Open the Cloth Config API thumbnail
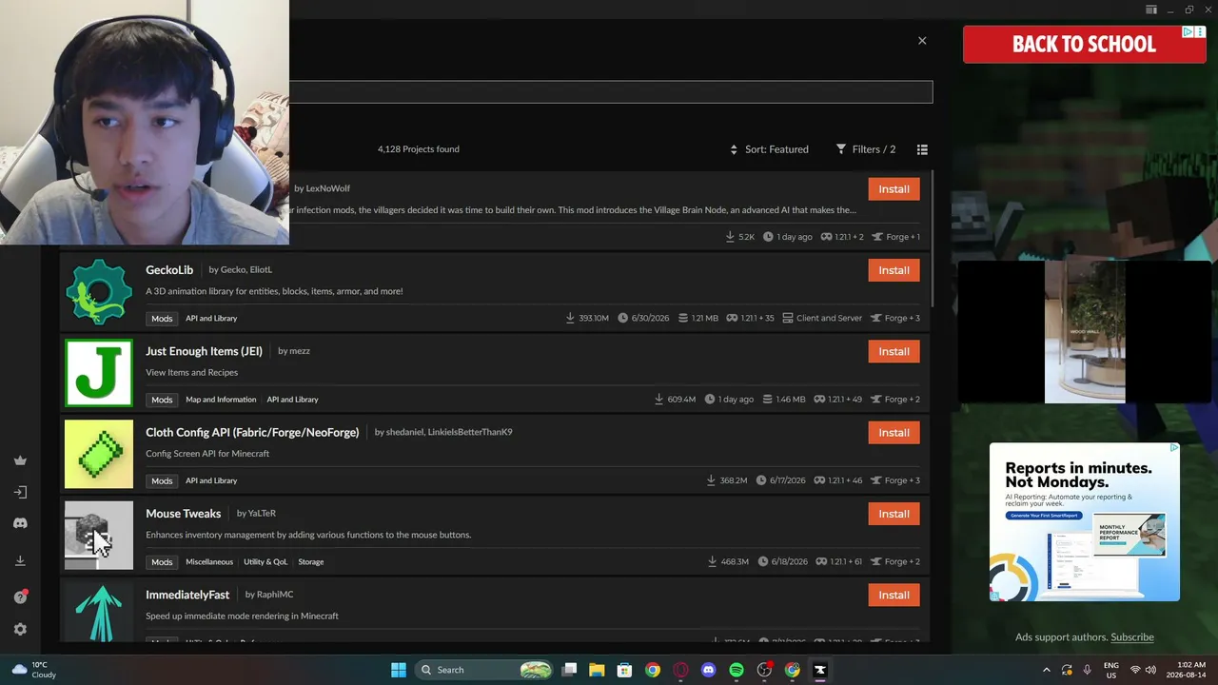Image resolution: width=1218 pixels, height=685 pixels. coord(99,455)
